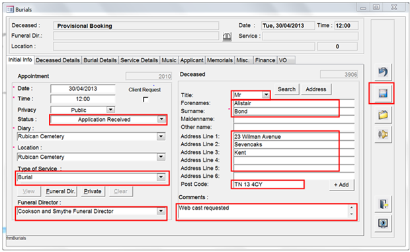This screenshot has height=252, width=410.
Task: Save the record with the floppy disk icon
Action: click(383, 93)
